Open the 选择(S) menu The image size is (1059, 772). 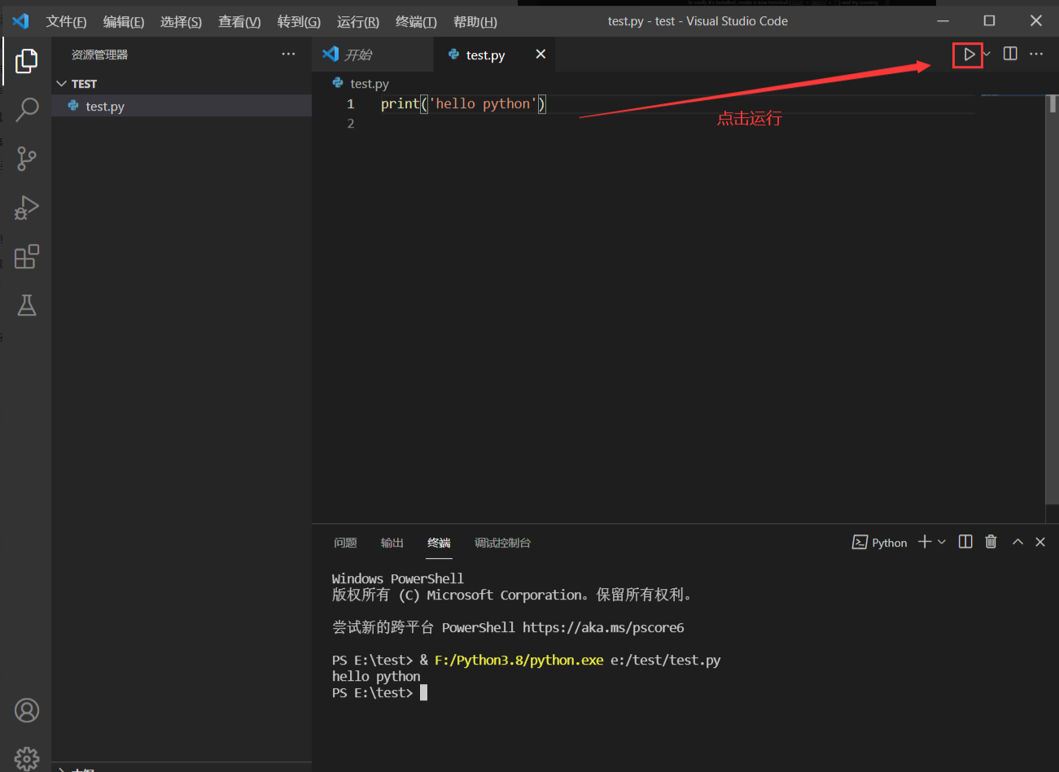[x=181, y=21]
